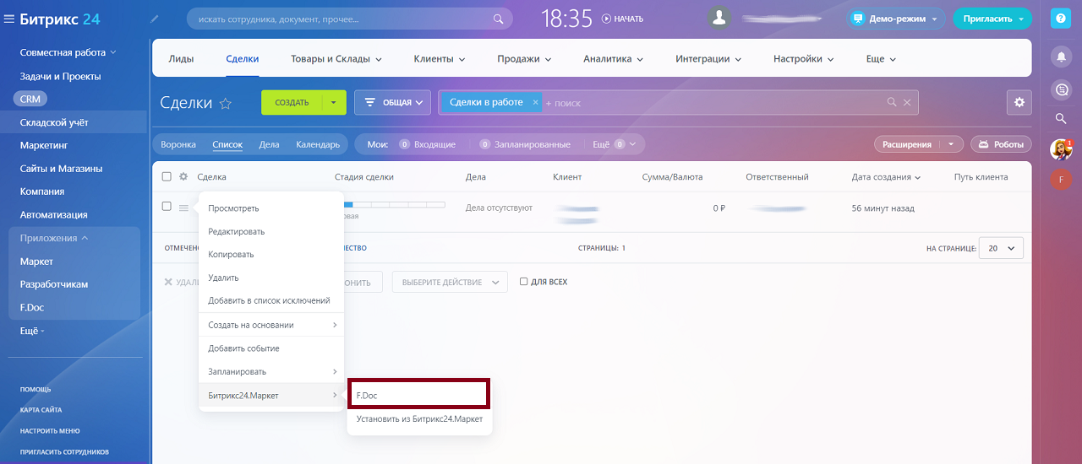Viewport: 1082px width, 464px height.
Task: Click КАРТА САЙТА link
Action: coord(41,410)
